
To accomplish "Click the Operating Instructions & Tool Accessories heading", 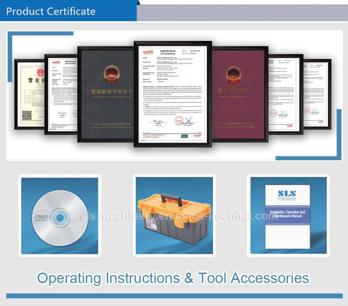I will pyautogui.click(x=173, y=278).
